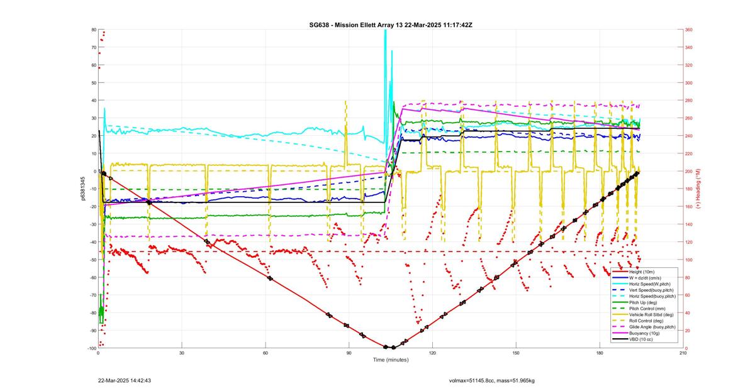Click the right axis tick label "180"
This screenshot has height=391, width=755.
(x=689, y=189)
